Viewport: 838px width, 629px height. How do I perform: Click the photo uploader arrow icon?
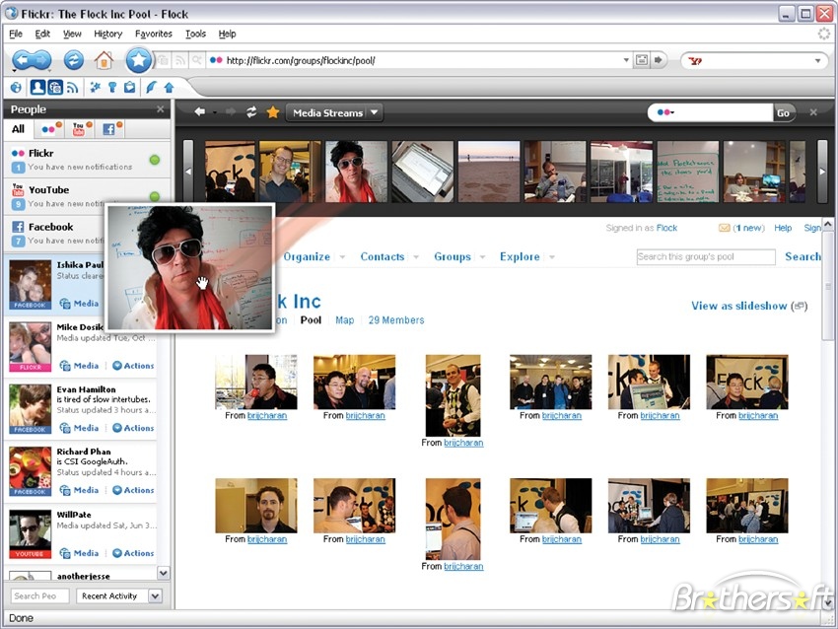(170, 88)
